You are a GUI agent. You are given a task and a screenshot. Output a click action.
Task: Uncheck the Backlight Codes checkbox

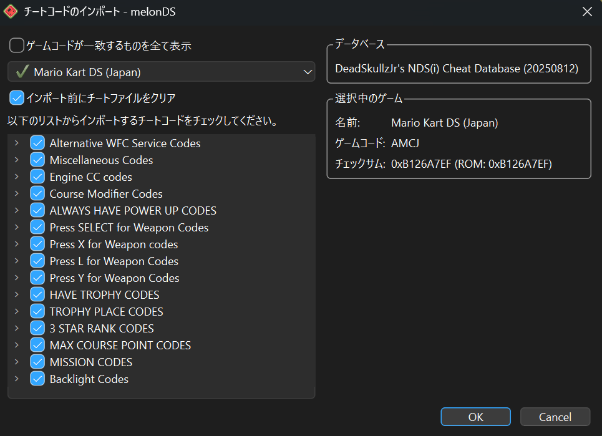pyautogui.click(x=37, y=379)
